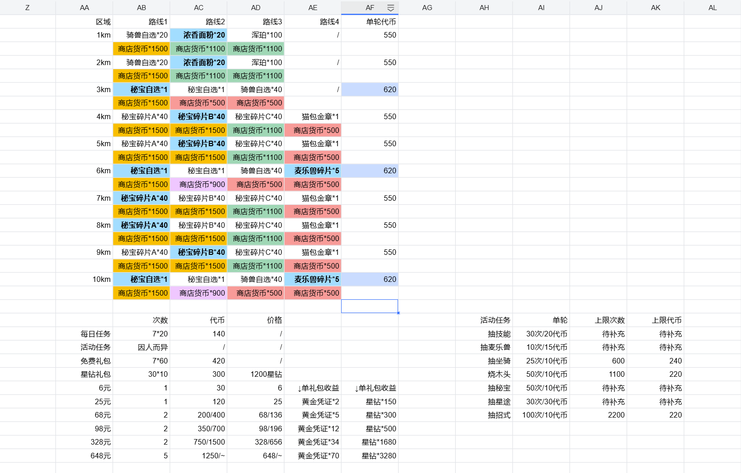The image size is (741, 473).
Task: Select '浓香面粉*20' in the 1km row
Action: pos(199,35)
